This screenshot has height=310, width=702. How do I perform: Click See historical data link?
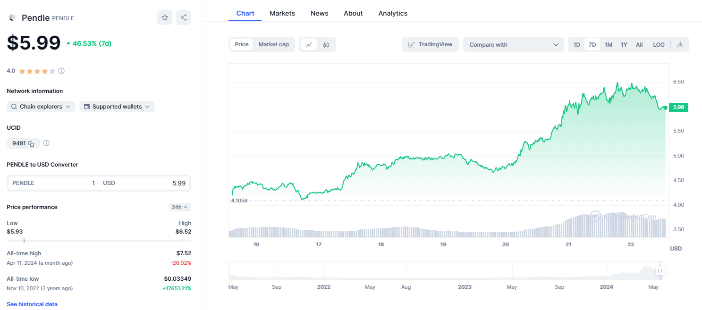(32, 304)
